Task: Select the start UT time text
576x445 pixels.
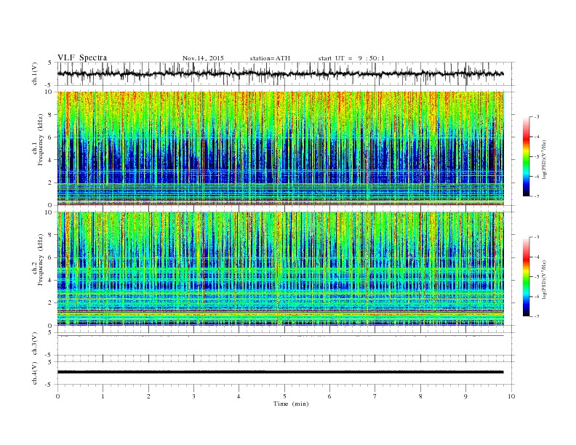Action: [x=351, y=58]
